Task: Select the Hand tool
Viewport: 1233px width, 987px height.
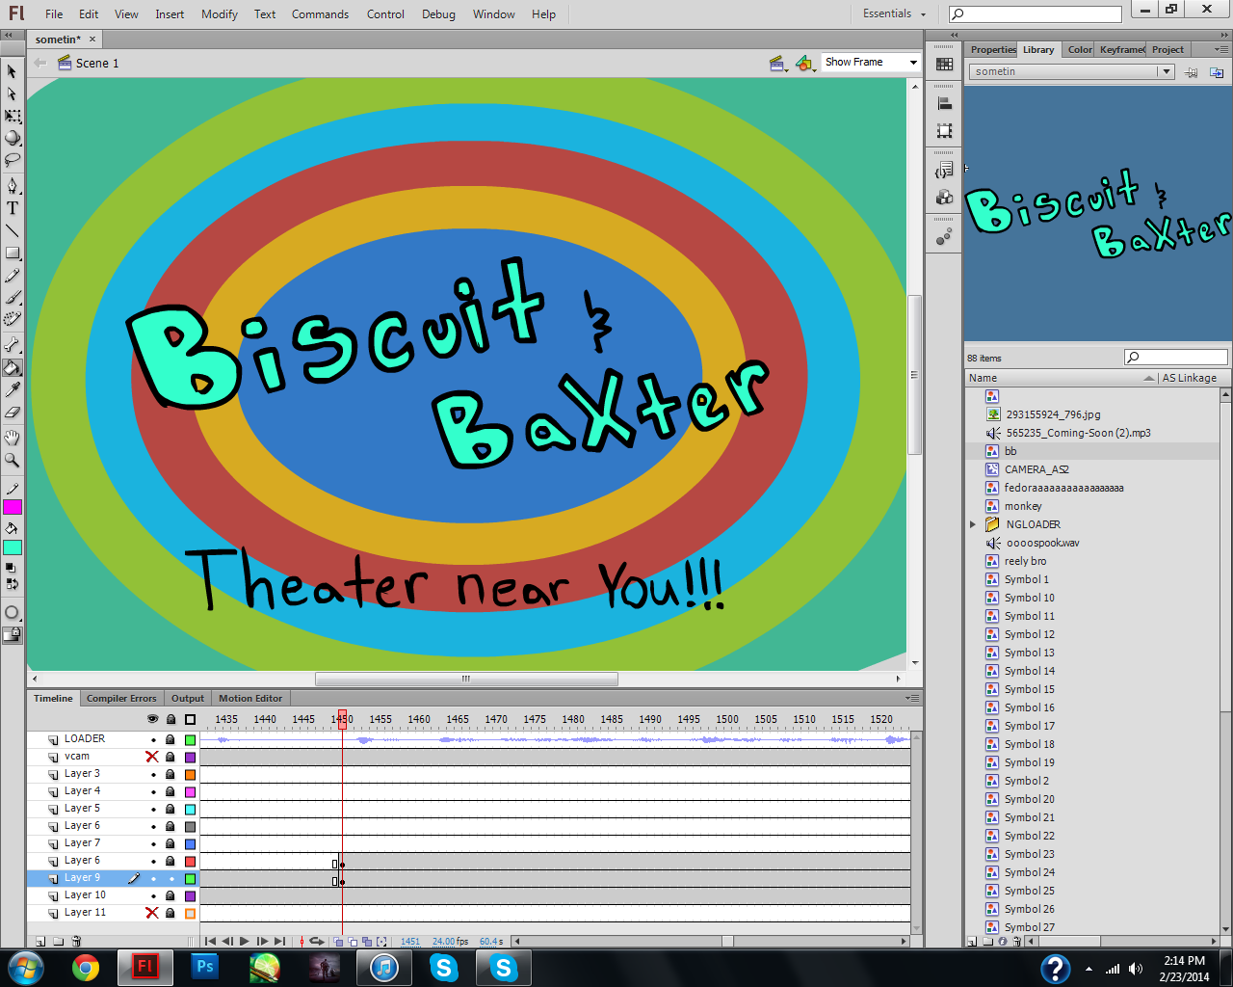Action: pyautogui.click(x=12, y=439)
